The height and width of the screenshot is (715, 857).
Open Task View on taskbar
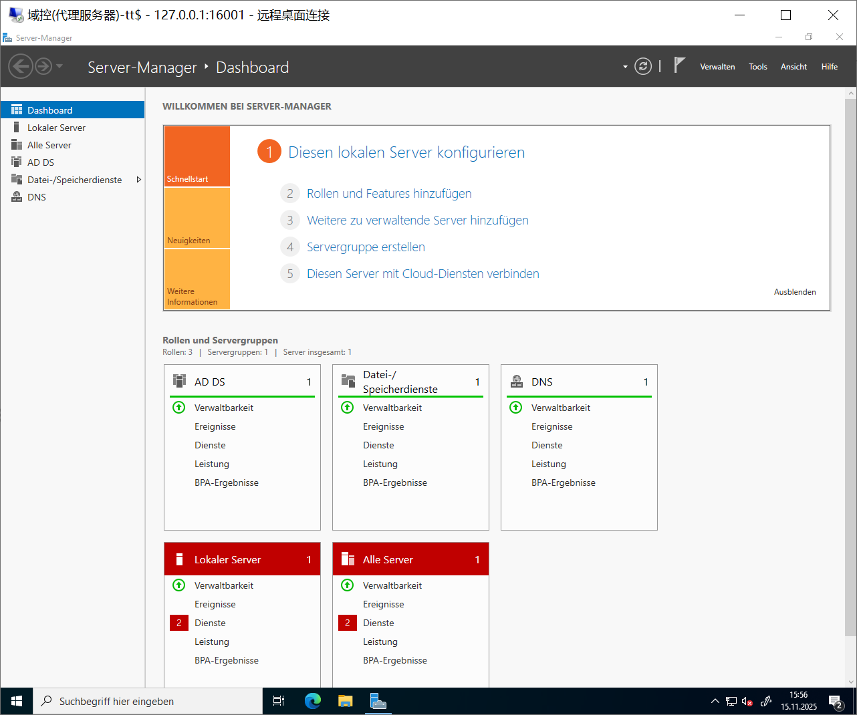pos(279,701)
